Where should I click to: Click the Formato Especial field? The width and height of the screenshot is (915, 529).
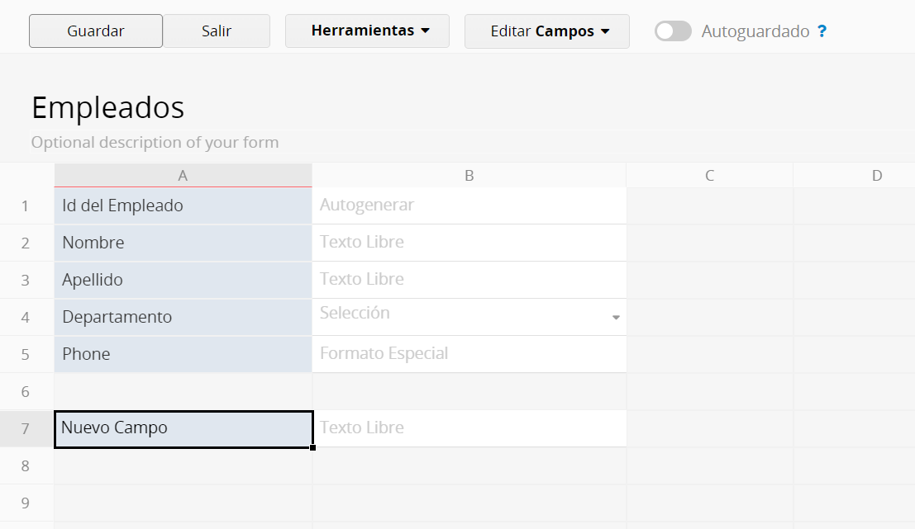pyautogui.click(x=469, y=354)
